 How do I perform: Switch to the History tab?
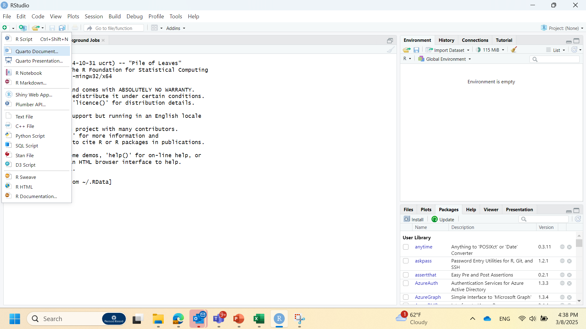[x=446, y=40]
